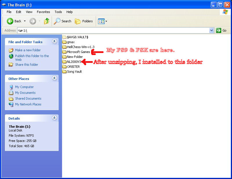
Task: Select the Microsoft Games folder icon
Action: 64,52
